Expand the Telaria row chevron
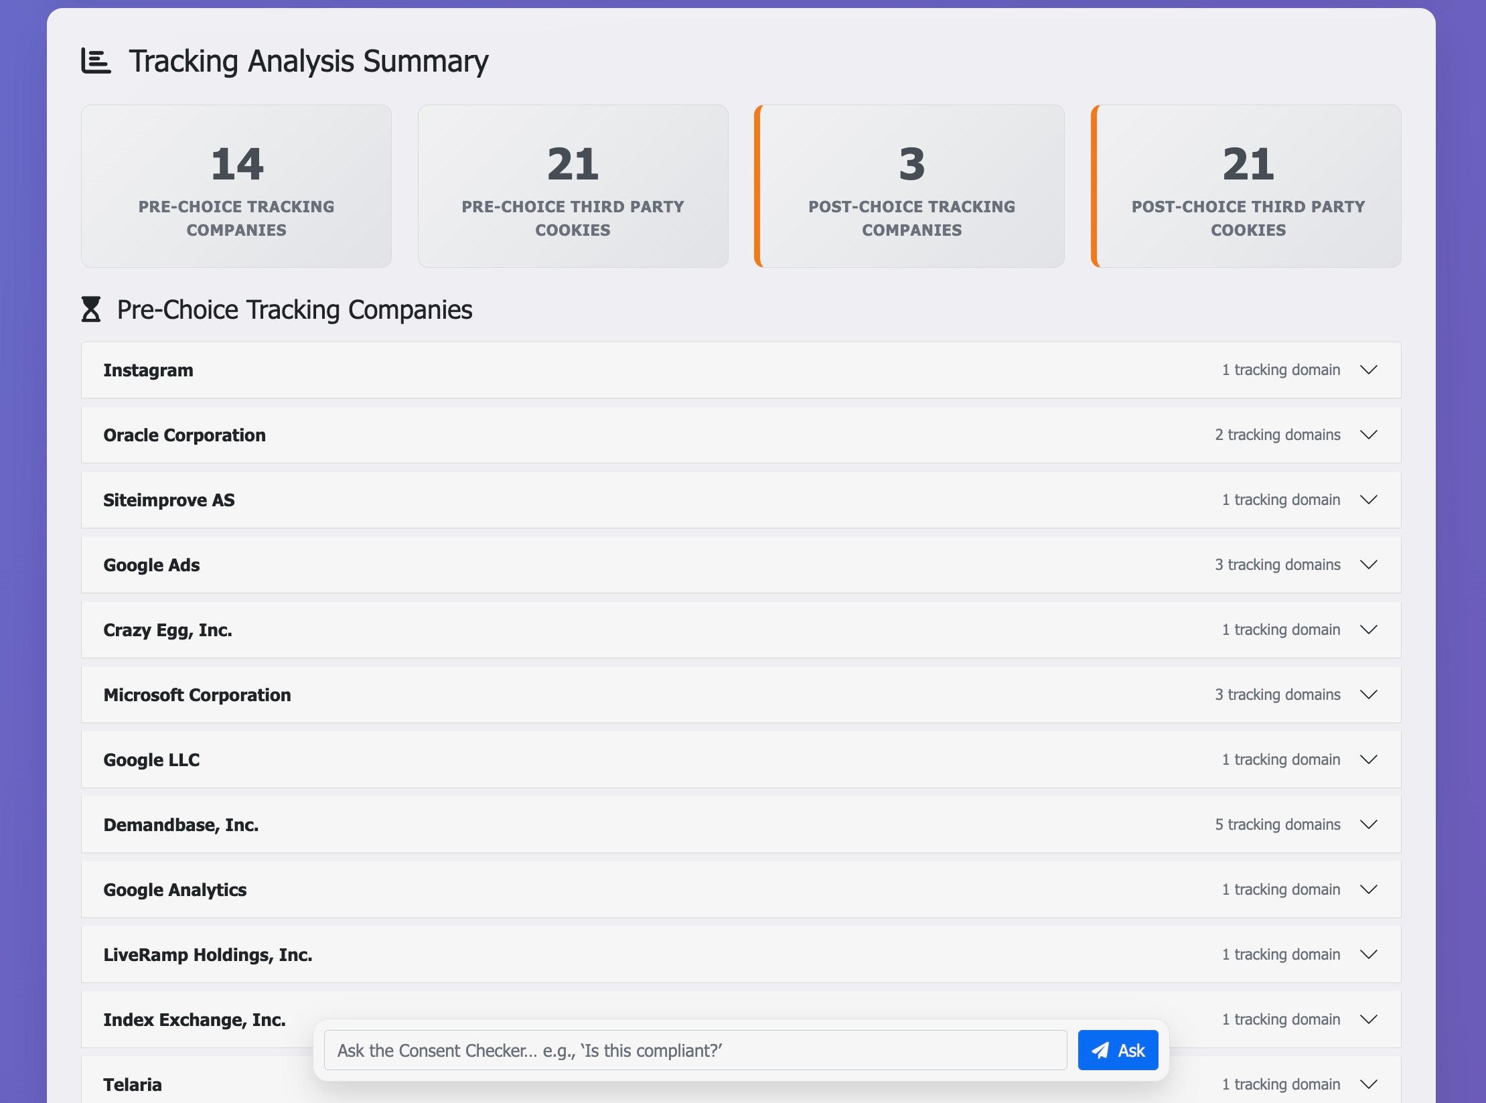Screen dimensions: 1486x1103 (x=1369, y=1084)
